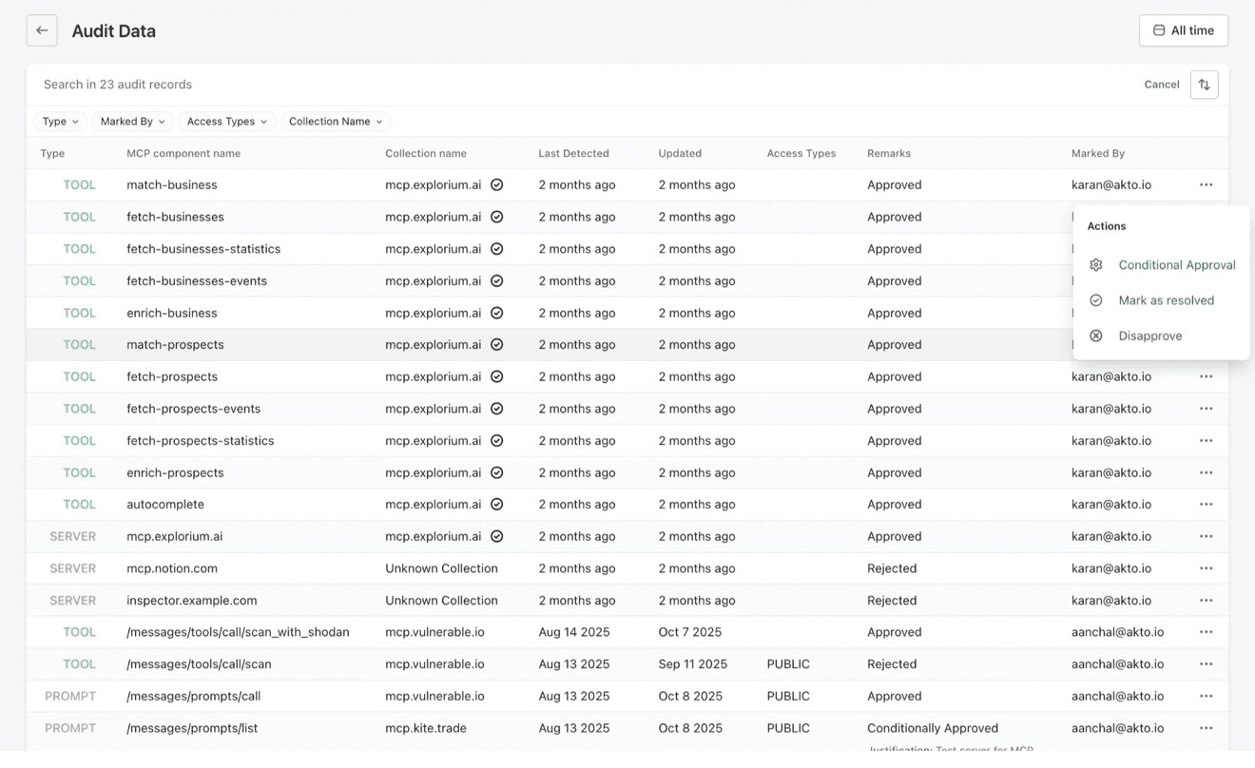Click the Collection name column header
Viewport: 1255px width, 768px height.
click(426, 153)
